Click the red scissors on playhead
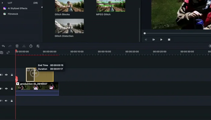 coord(16,79)
